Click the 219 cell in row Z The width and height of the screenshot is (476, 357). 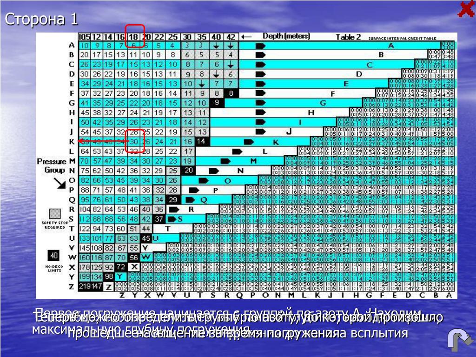click(x=85, y=286)
